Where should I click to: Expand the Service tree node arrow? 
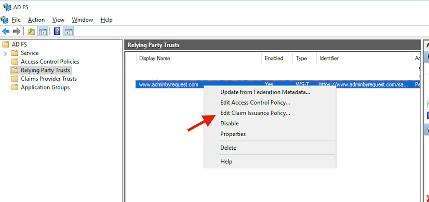point(6,53)
